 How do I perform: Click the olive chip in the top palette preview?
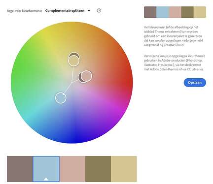tap(187, 12)
